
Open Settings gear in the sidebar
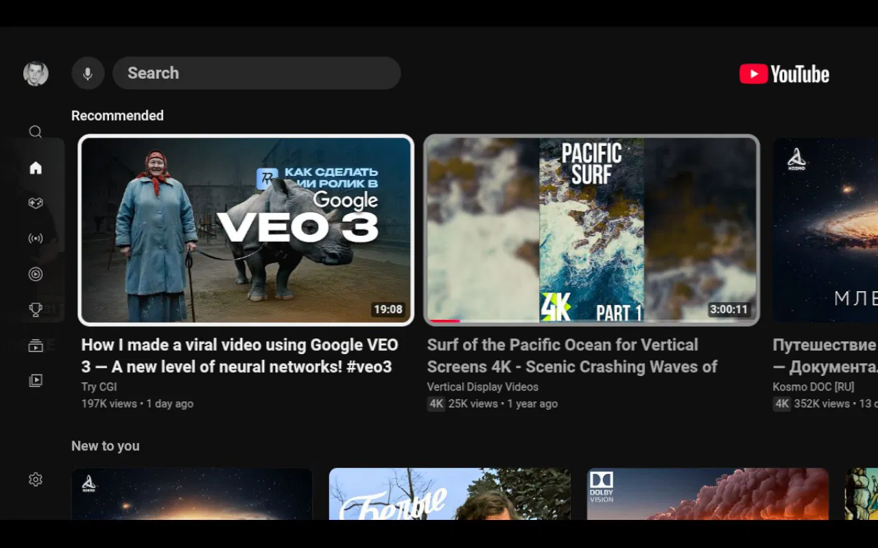[x=36, y=480]
